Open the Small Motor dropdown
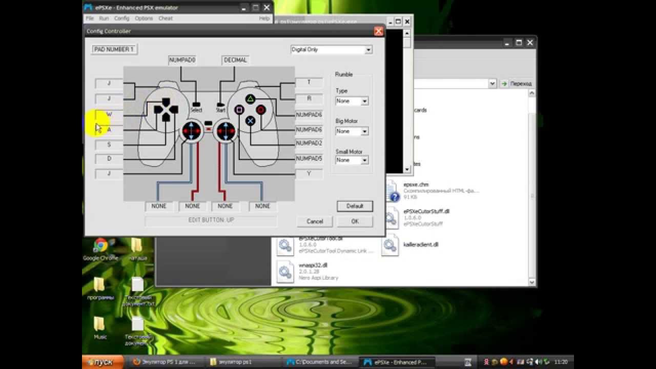 pyautogui.click(x=365, y=160)
